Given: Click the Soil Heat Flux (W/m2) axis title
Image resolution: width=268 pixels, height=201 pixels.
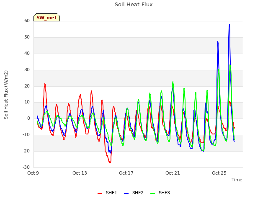Looking at the screenshot, I should pyautogui.click(x=6, y=95).
